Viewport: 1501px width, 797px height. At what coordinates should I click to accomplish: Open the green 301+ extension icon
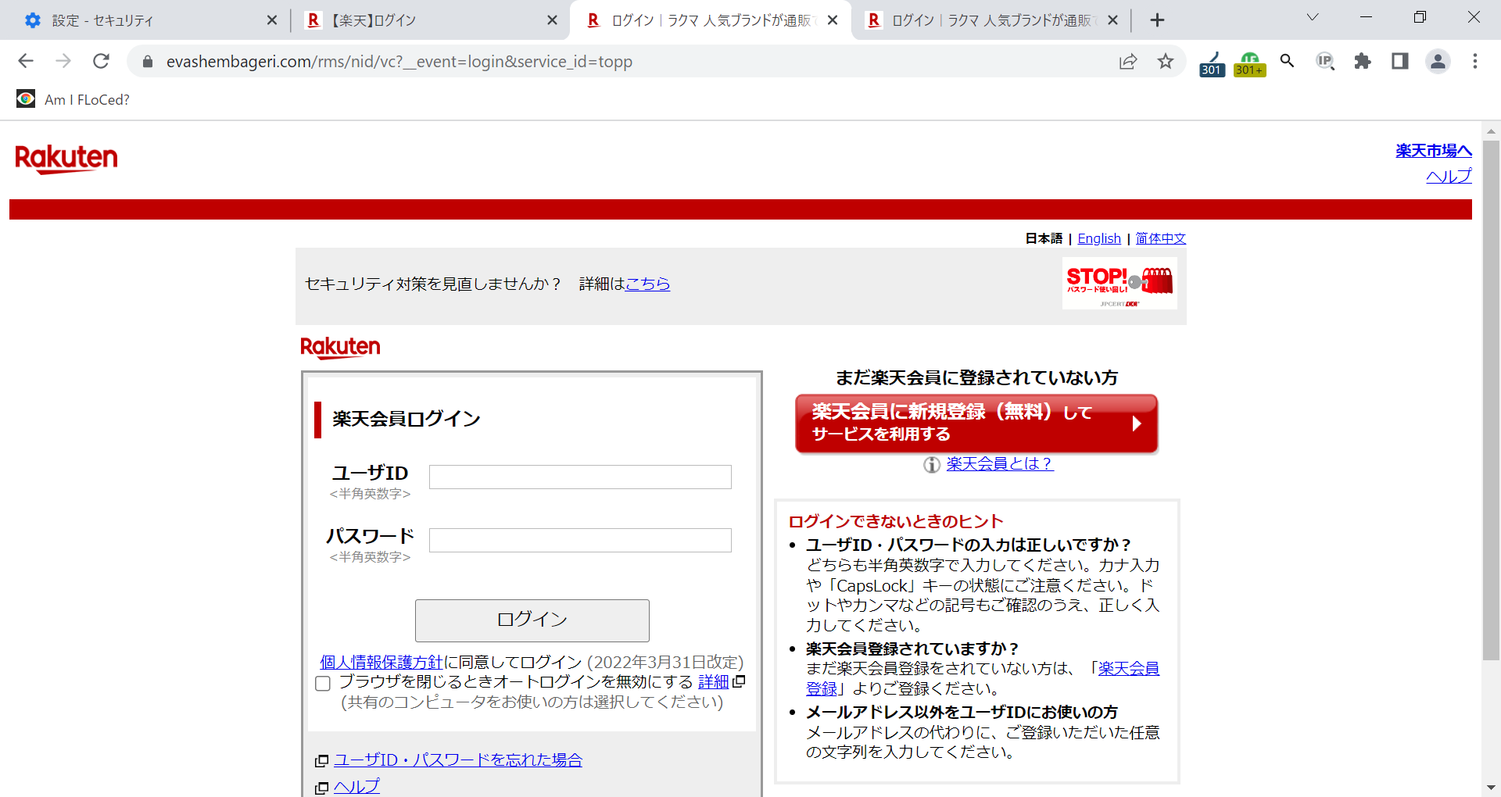[1249, 63]
